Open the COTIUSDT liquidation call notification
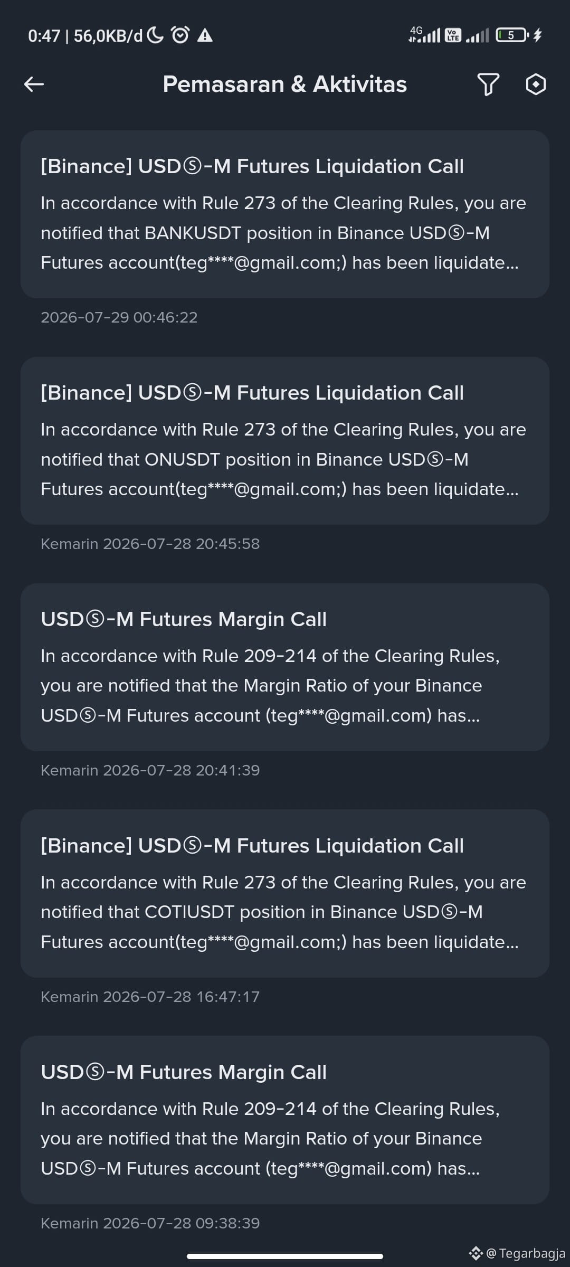 tap(285, 893)
